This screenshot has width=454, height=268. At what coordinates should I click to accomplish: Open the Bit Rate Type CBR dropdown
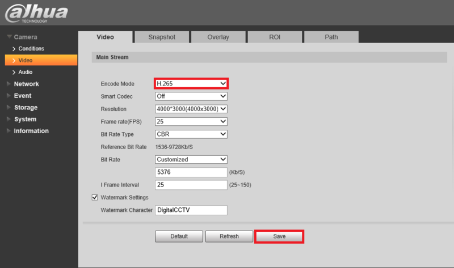(x=191, y=134)
